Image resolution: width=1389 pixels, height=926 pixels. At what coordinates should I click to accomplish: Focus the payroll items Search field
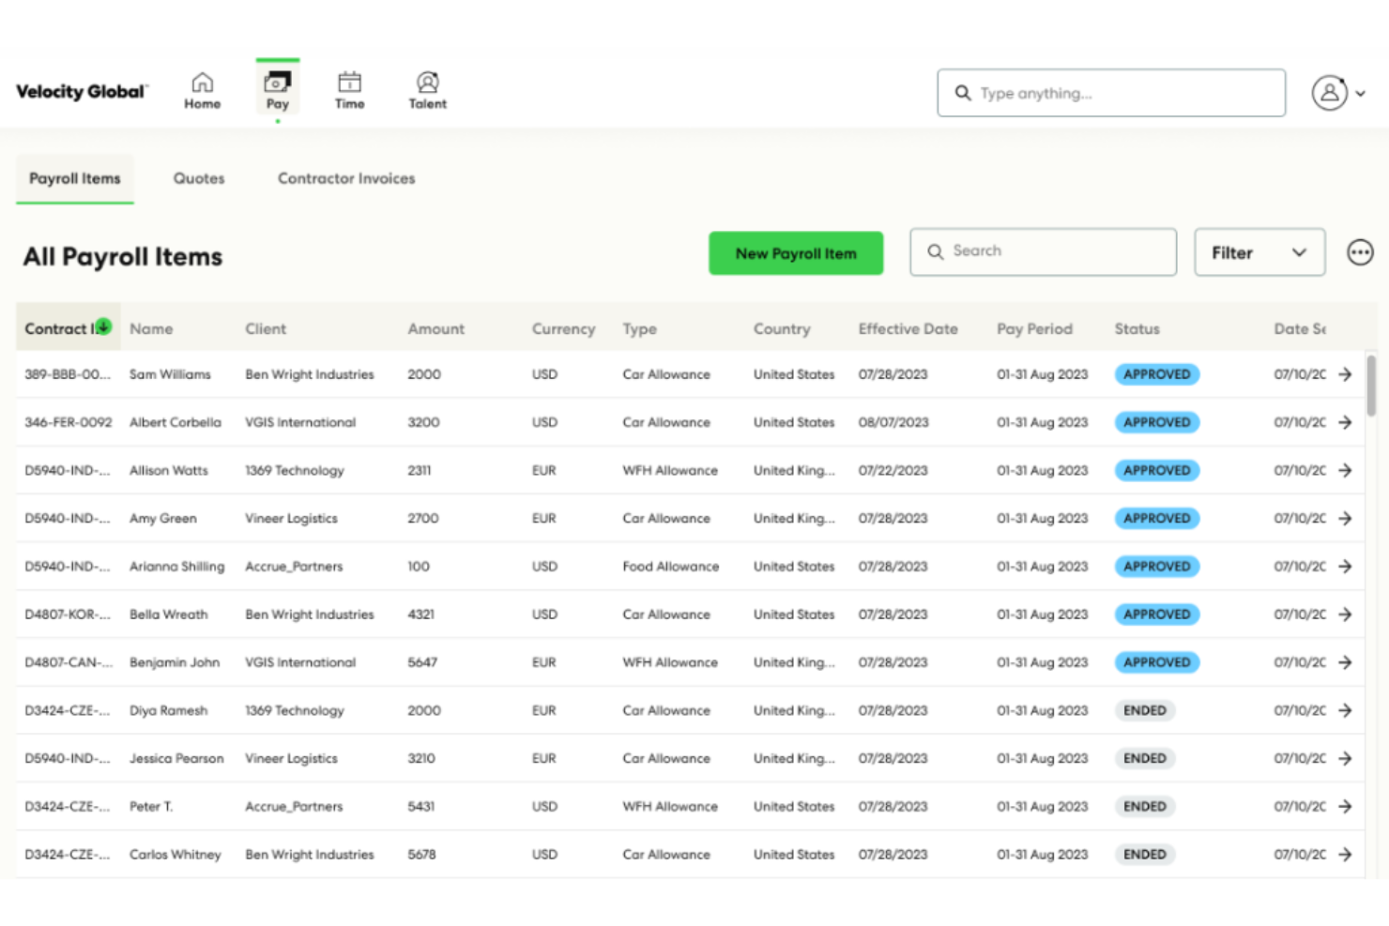pos(1043,251)
